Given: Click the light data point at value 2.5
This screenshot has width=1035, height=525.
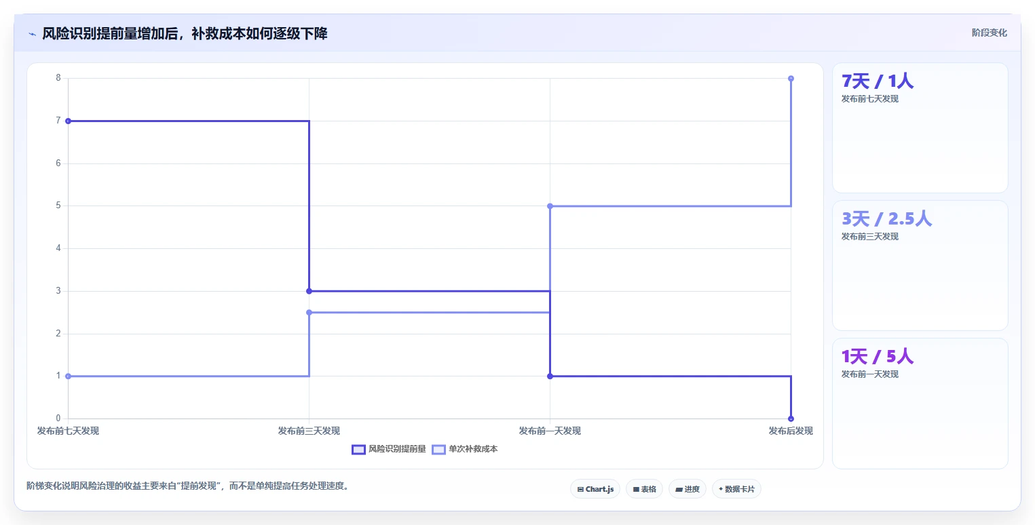Looking at the screenshot, I should point(309,312).
